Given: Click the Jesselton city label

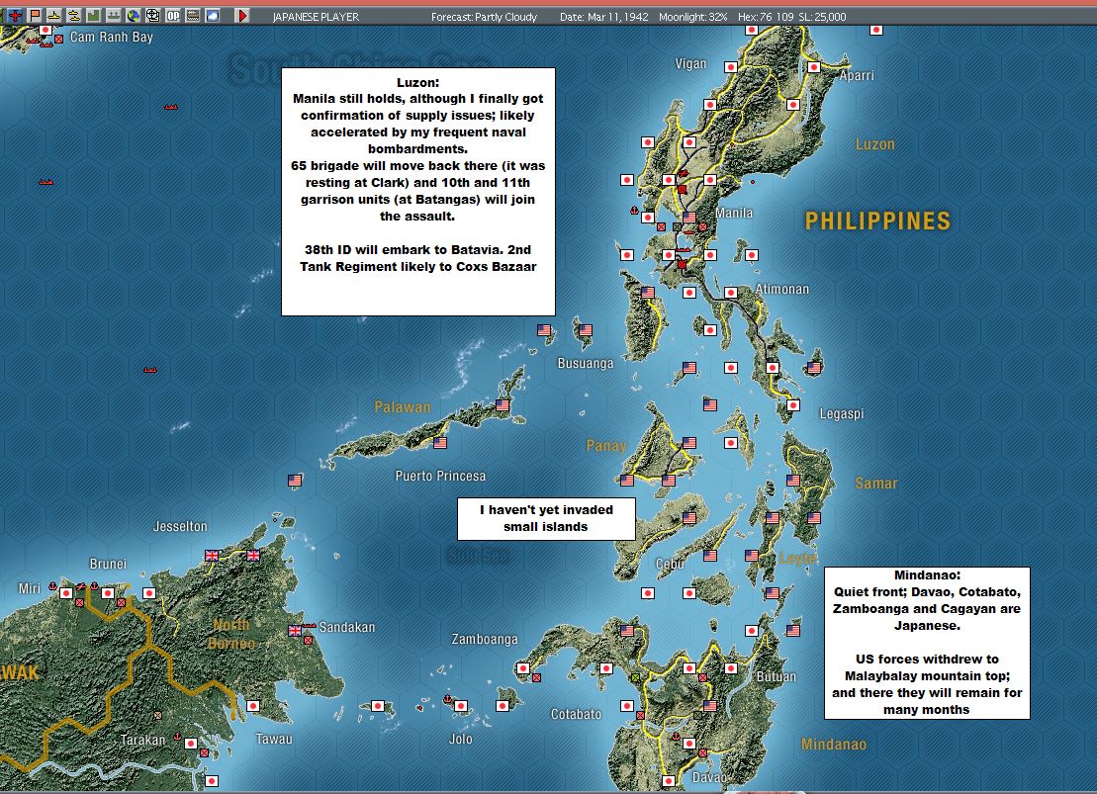Looking at the screenshot, I should [x=180, y=527].
